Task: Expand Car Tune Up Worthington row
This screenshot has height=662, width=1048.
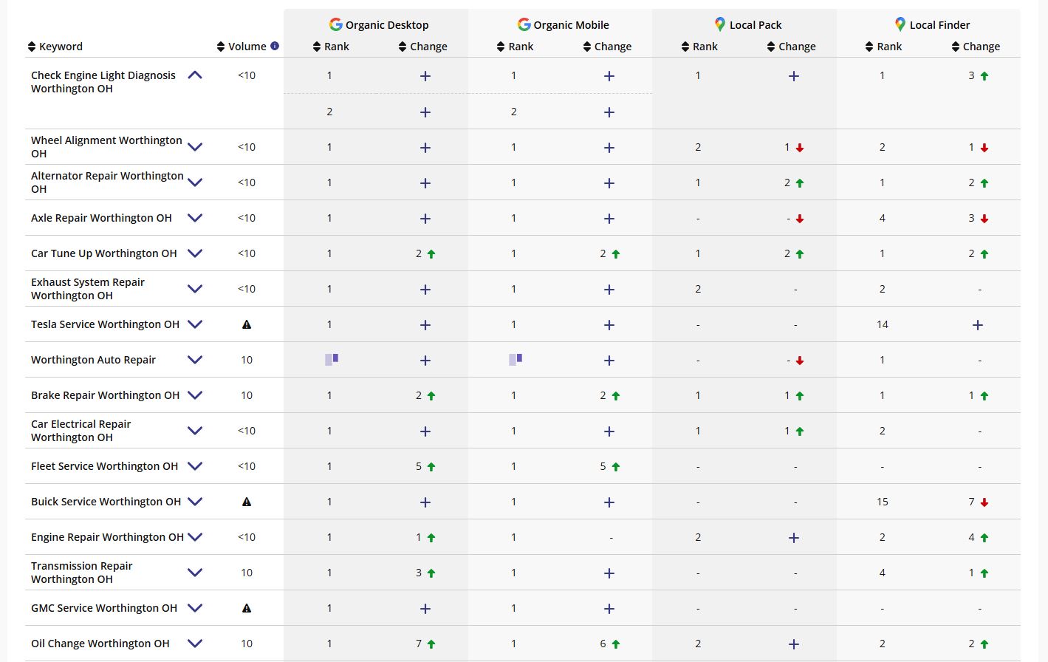Action: click(x=195, y=253)
